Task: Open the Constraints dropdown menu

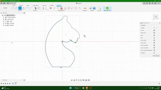Action: pyautogui.click(x=61, y=10)
